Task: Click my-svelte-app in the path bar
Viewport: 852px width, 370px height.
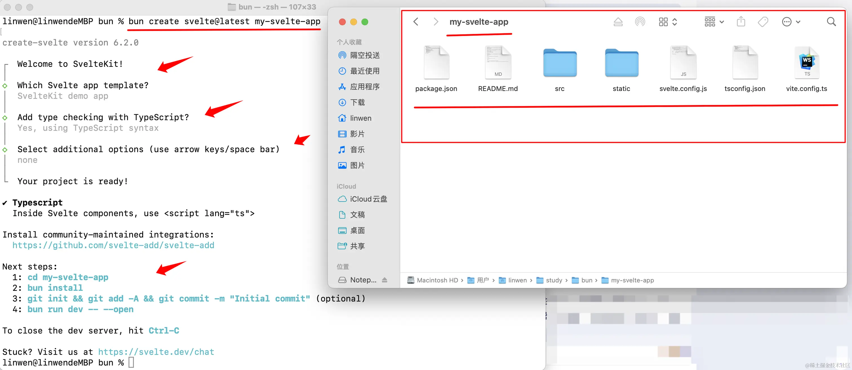Action: 628,280
